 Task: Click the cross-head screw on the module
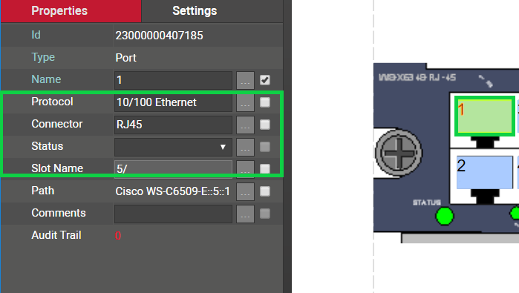point(399,153)
